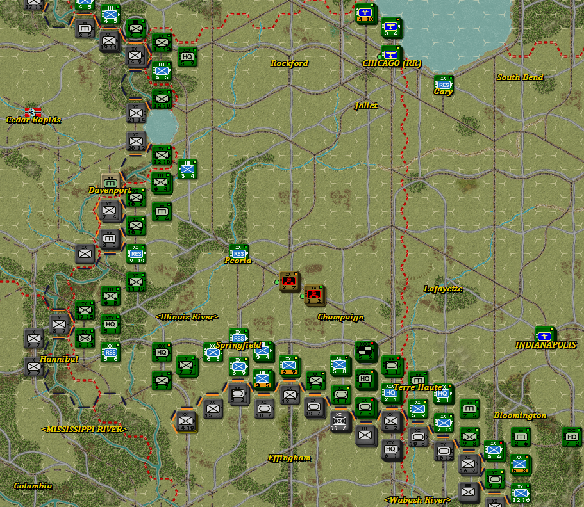The image size is (584, 507).
Task: Select the RES division counter at Gary
Action: (443, 83)
